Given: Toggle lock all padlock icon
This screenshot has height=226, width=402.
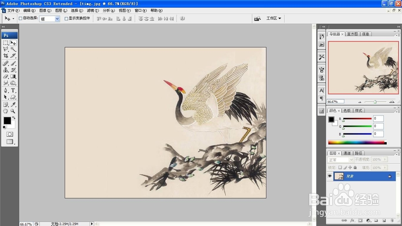Looking at the screenshot, I should 355,168.
